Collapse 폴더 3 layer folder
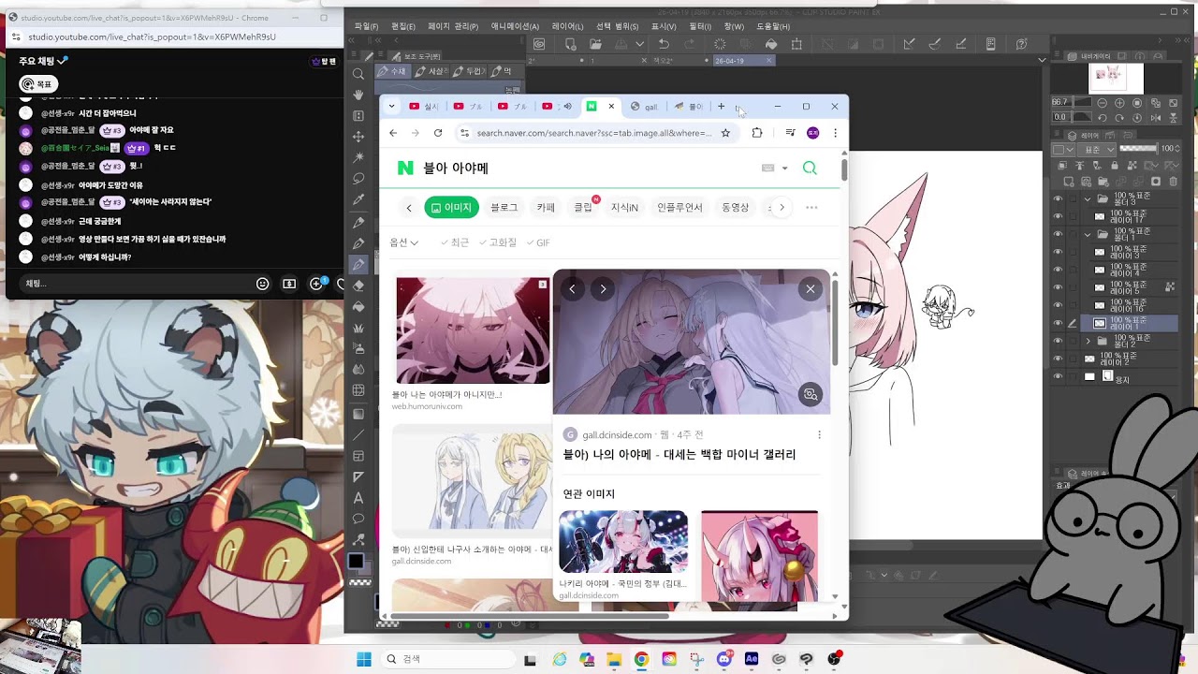The height and width of the screenshot is (674, 1198). [1088, 199]
